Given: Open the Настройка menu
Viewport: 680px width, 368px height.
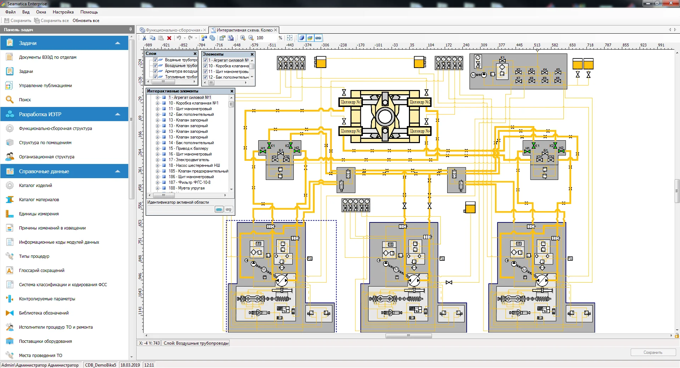Looking at the screenshot, I should 63,12.
